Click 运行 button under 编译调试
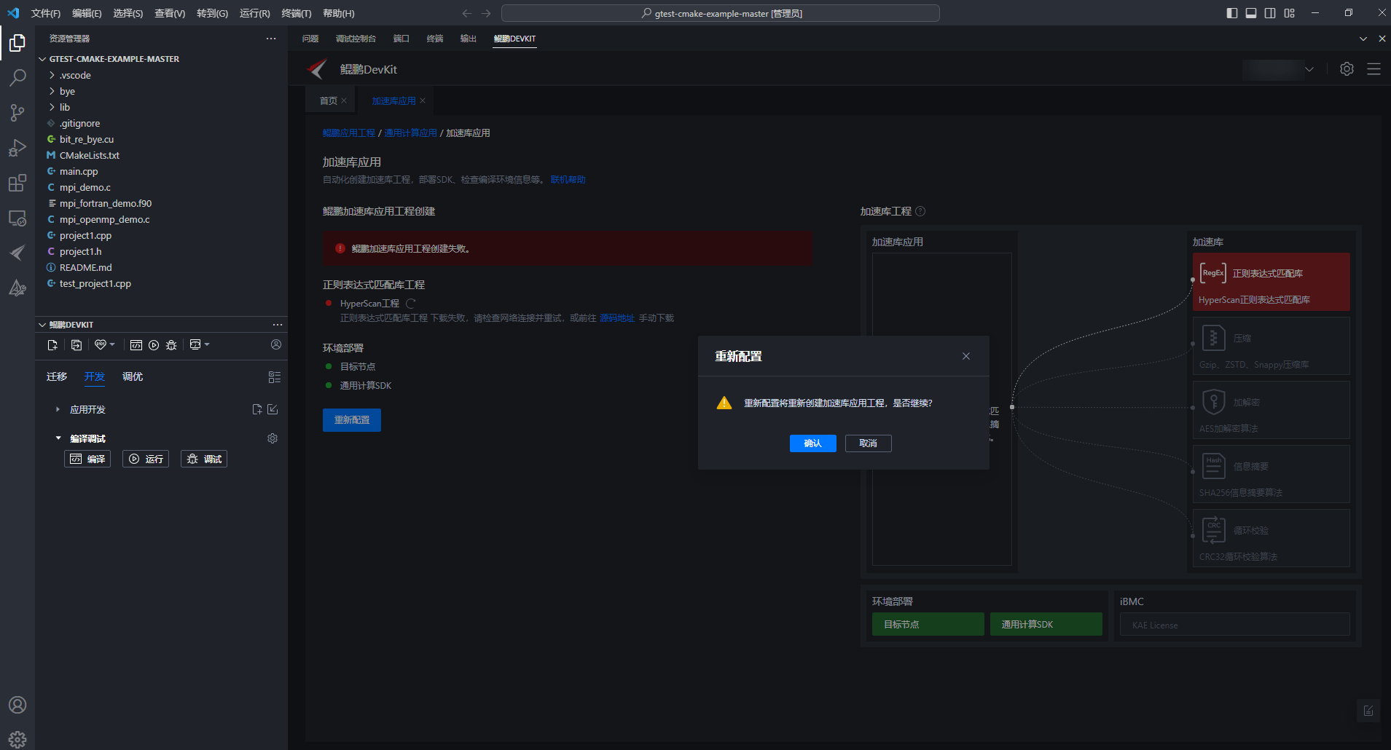This screenshot has width=1391, height=750. tap(146, 459)
